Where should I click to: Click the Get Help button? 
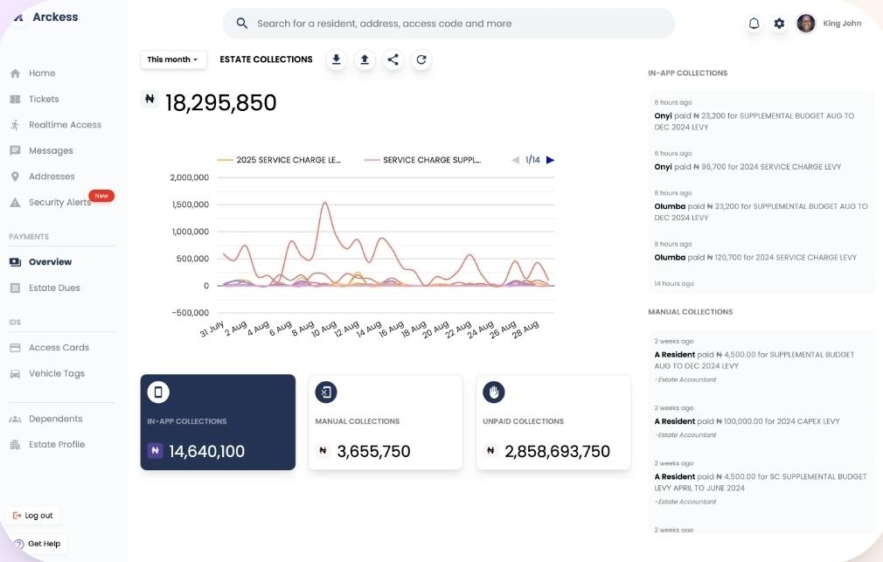(x=38, y=544)
